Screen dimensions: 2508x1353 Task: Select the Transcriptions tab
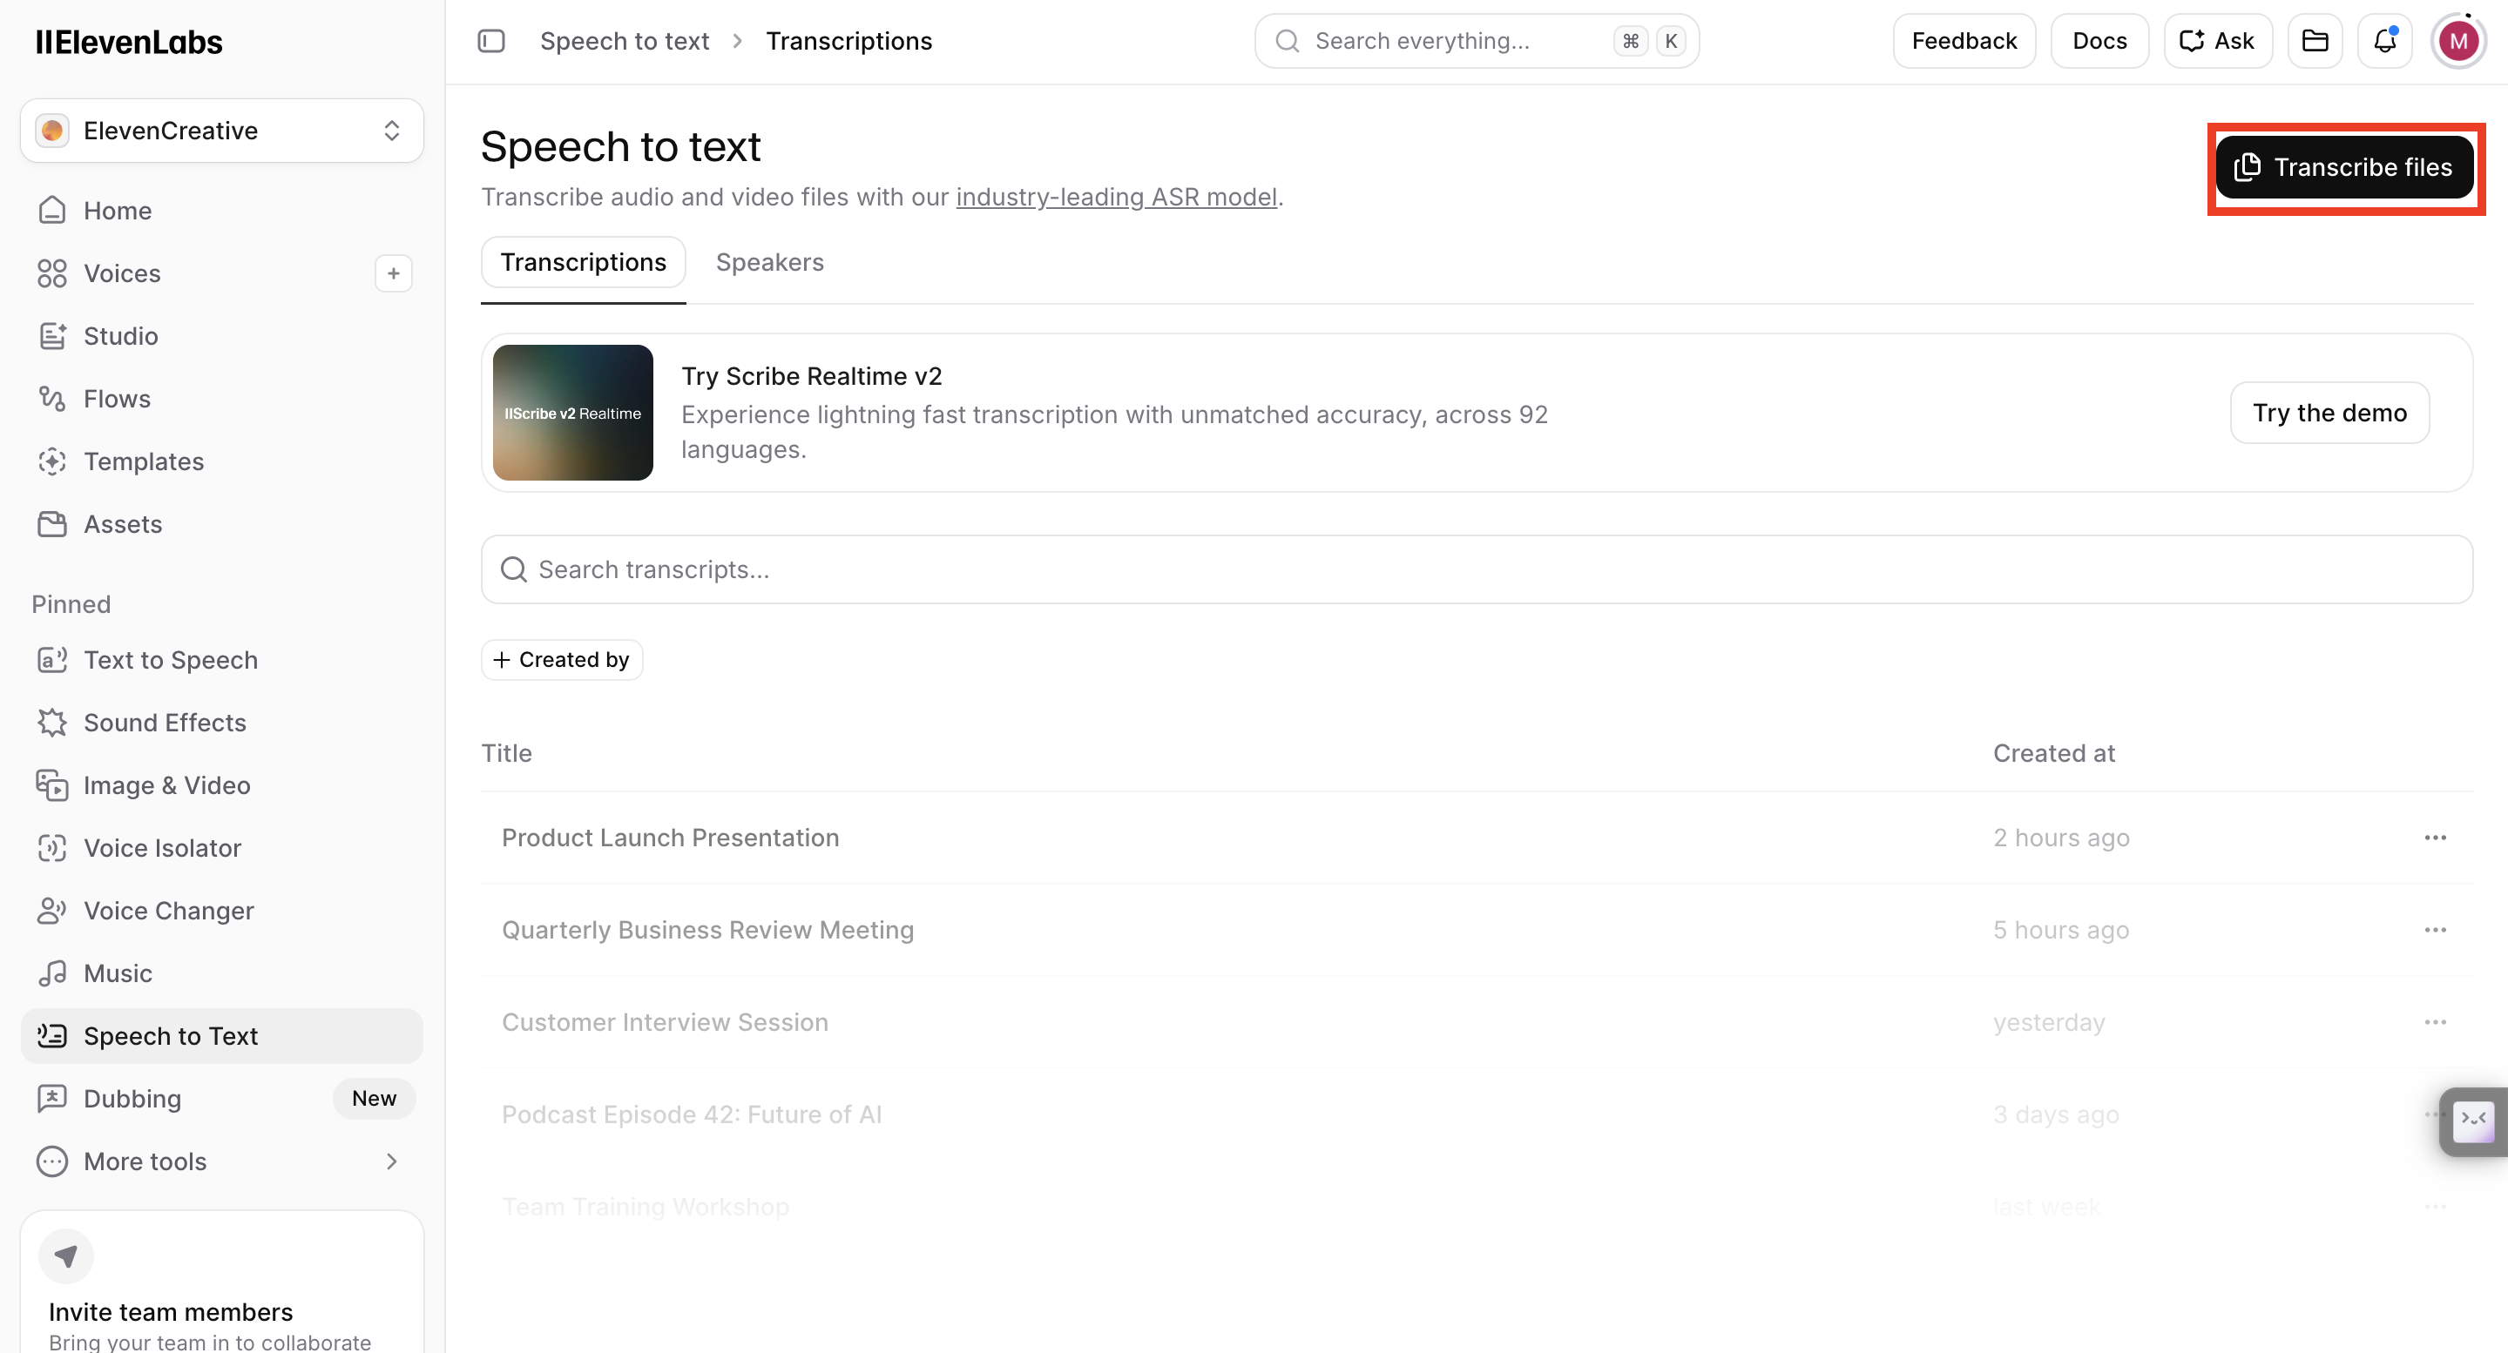pos(583,262)
